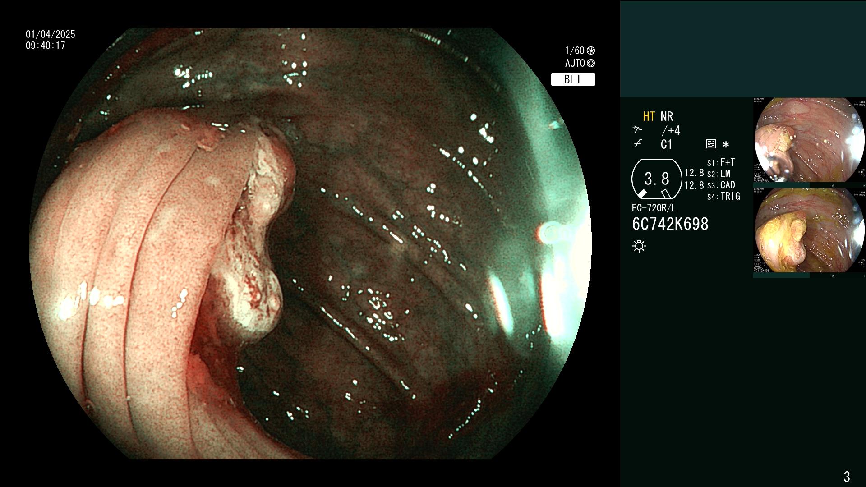Click the light source lamp icon
The width and height of the screenshot is (866, 487).
click(639, 246)
